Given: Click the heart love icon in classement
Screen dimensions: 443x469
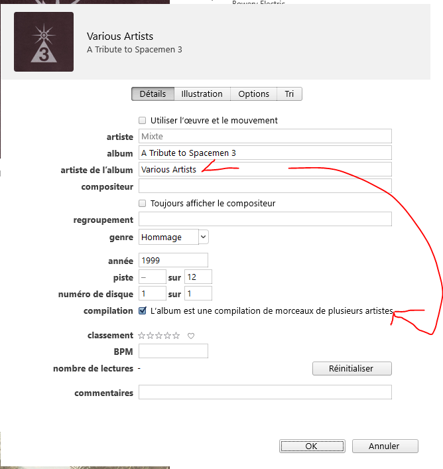Looking at the screenshot, I should [x=191, y=336].
